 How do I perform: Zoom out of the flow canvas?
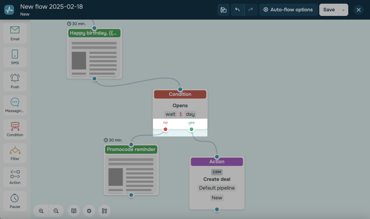(x=56, y=211)
